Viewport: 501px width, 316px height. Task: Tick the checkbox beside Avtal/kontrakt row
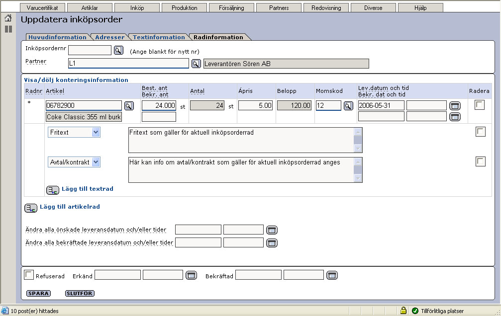481,161
